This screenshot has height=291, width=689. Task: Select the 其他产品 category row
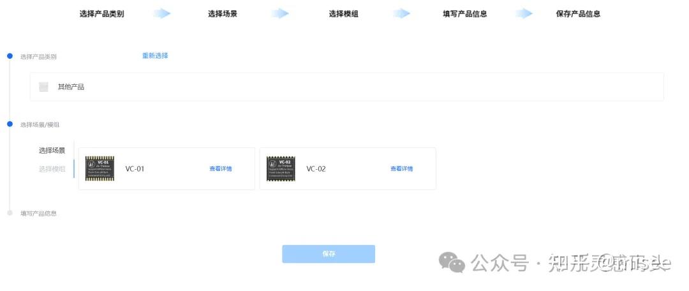346,87
